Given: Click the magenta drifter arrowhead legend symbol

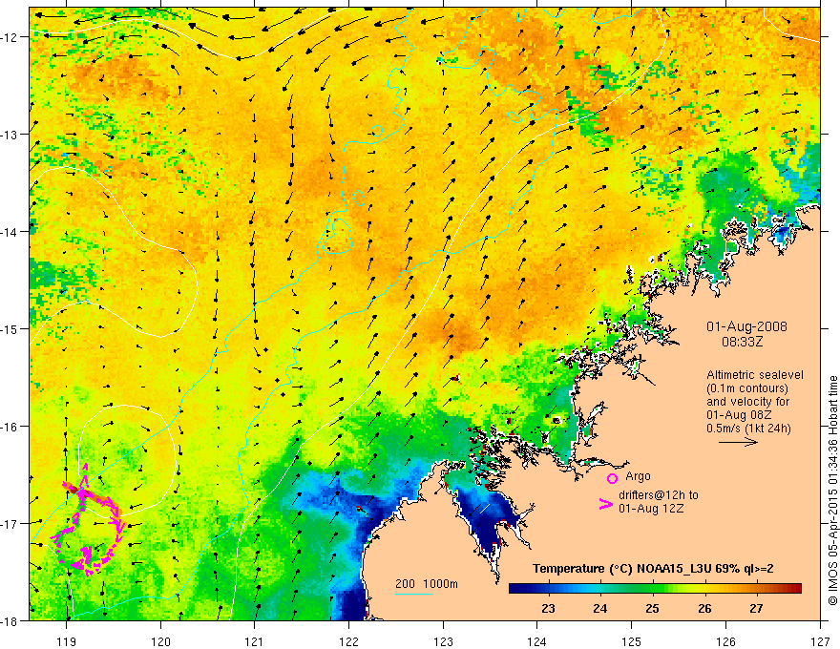Looking at the screenshot, I should (606, 504).
